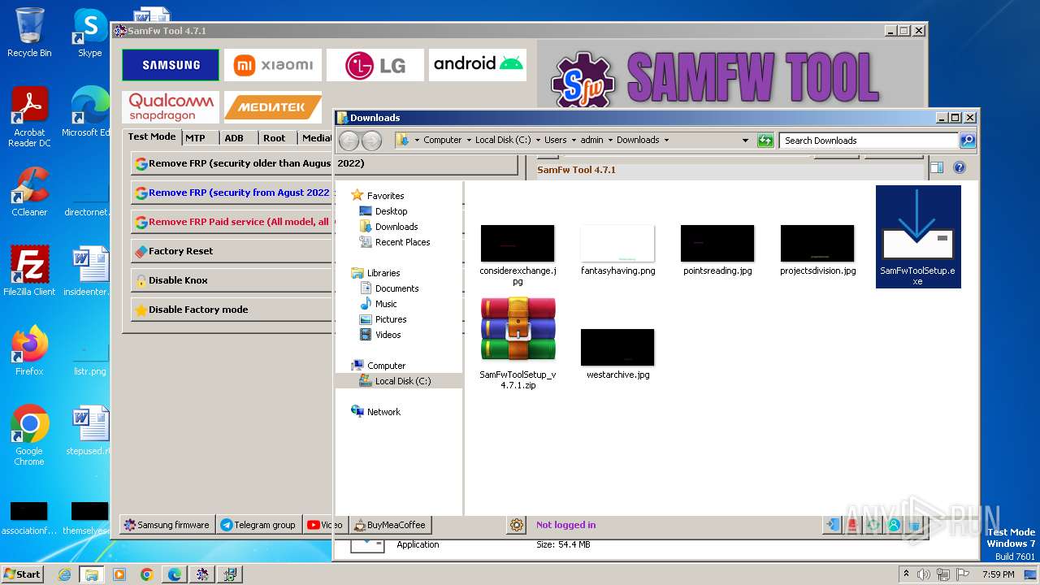Screen dimensions: 1040x585
Task: Click the BuyMeaCoffee button
Action: 390,525
